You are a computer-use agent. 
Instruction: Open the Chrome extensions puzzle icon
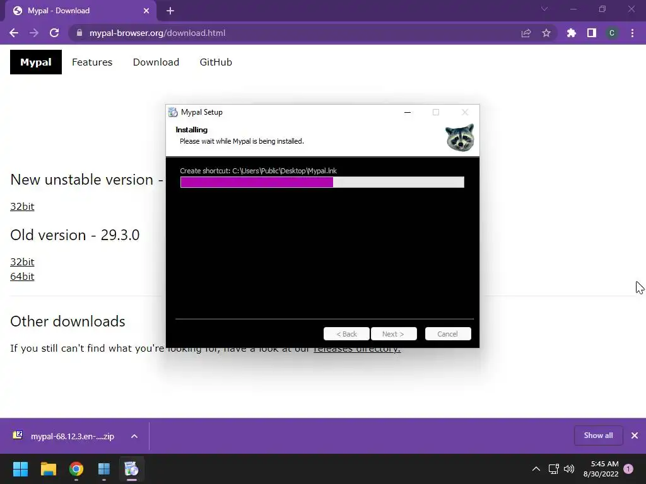(571, 33)
